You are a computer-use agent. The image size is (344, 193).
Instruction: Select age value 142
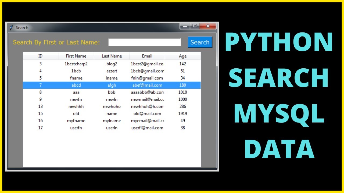point(183,64)
